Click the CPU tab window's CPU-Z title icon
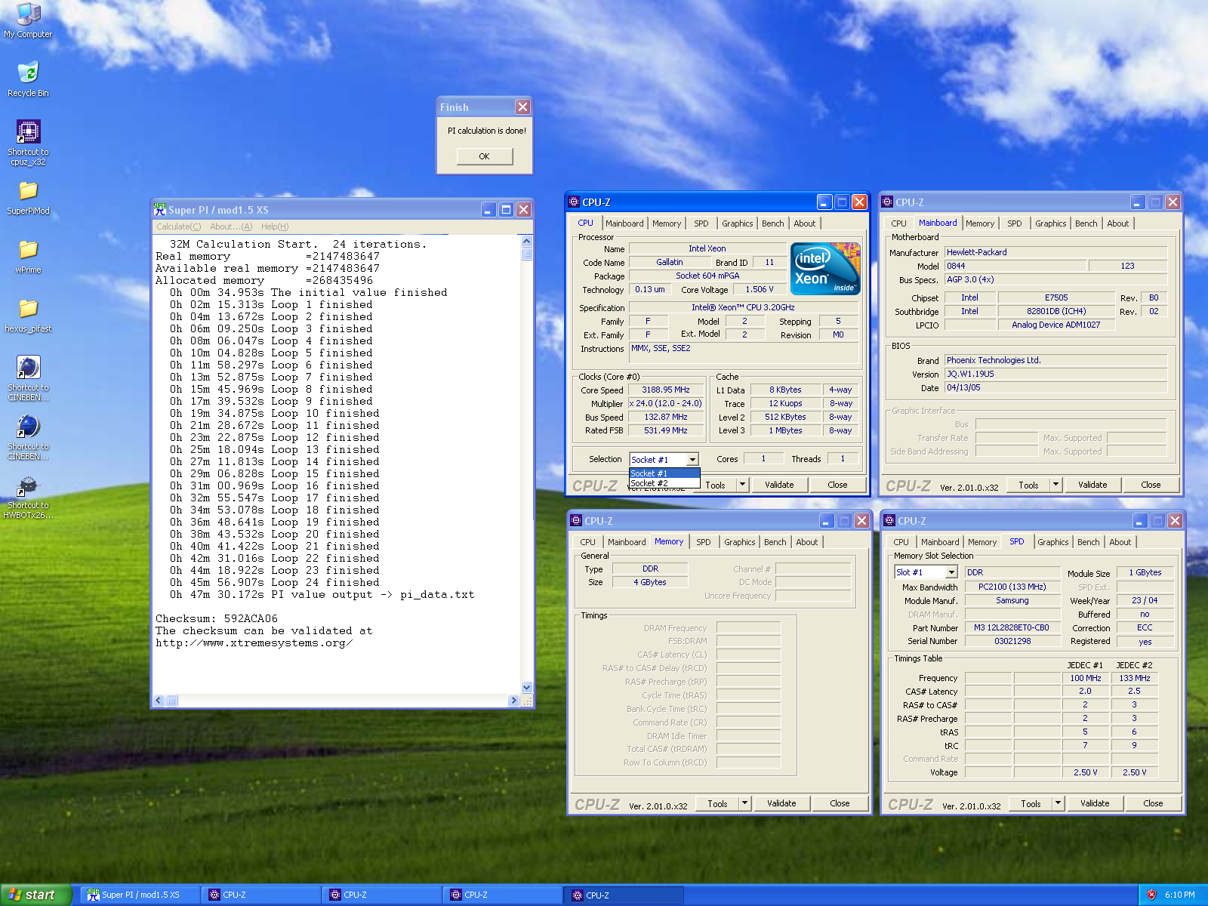 tap(574, 202)
